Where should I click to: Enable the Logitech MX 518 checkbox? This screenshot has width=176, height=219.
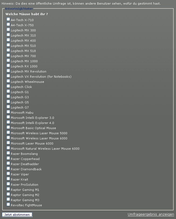[x=8, y=50]
